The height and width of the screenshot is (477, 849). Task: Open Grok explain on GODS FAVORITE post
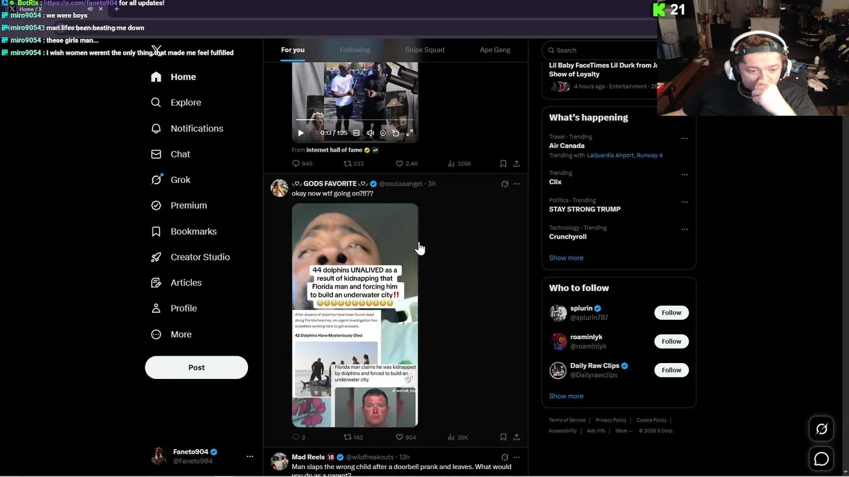tap(505, 184)
